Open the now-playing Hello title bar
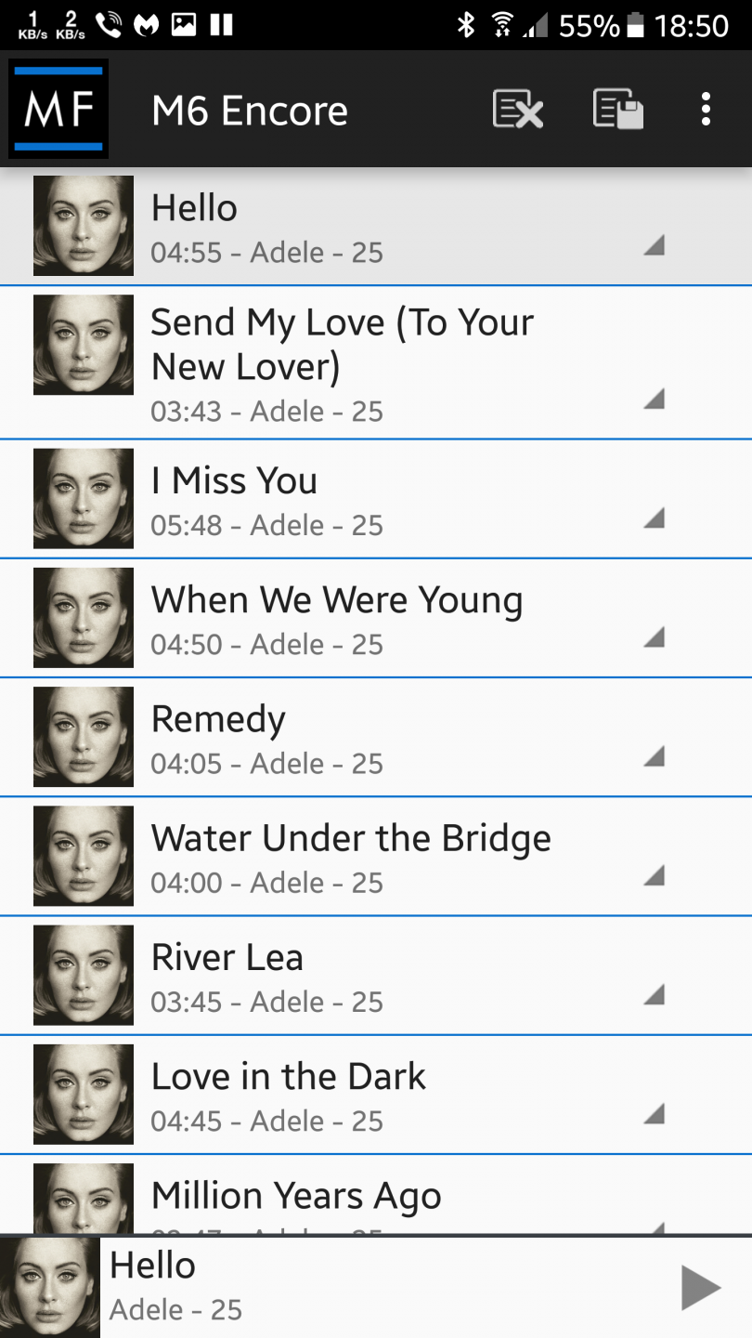This screenshot has width=752, height=1338. pos(371,1288)
